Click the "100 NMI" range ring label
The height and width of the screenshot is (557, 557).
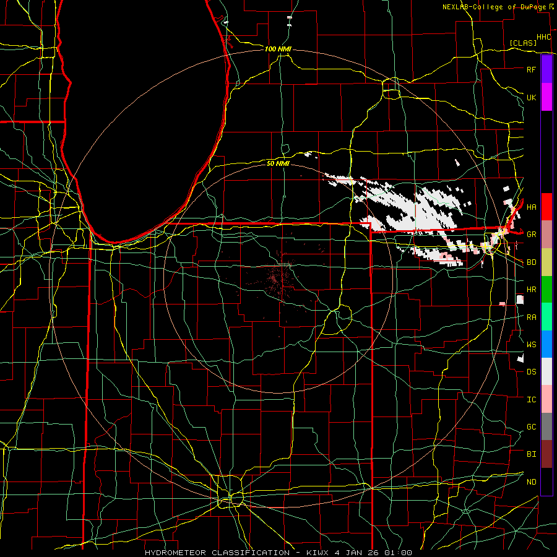[278, 49]
